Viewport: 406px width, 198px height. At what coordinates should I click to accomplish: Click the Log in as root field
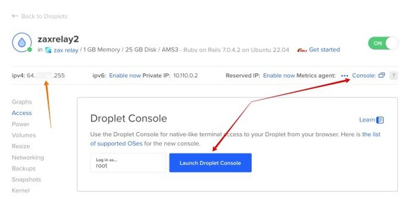(128, 162)
